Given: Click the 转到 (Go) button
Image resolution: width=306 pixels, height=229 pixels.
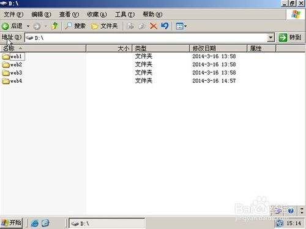Looking at the screenshot, I should tap(290, 37).
